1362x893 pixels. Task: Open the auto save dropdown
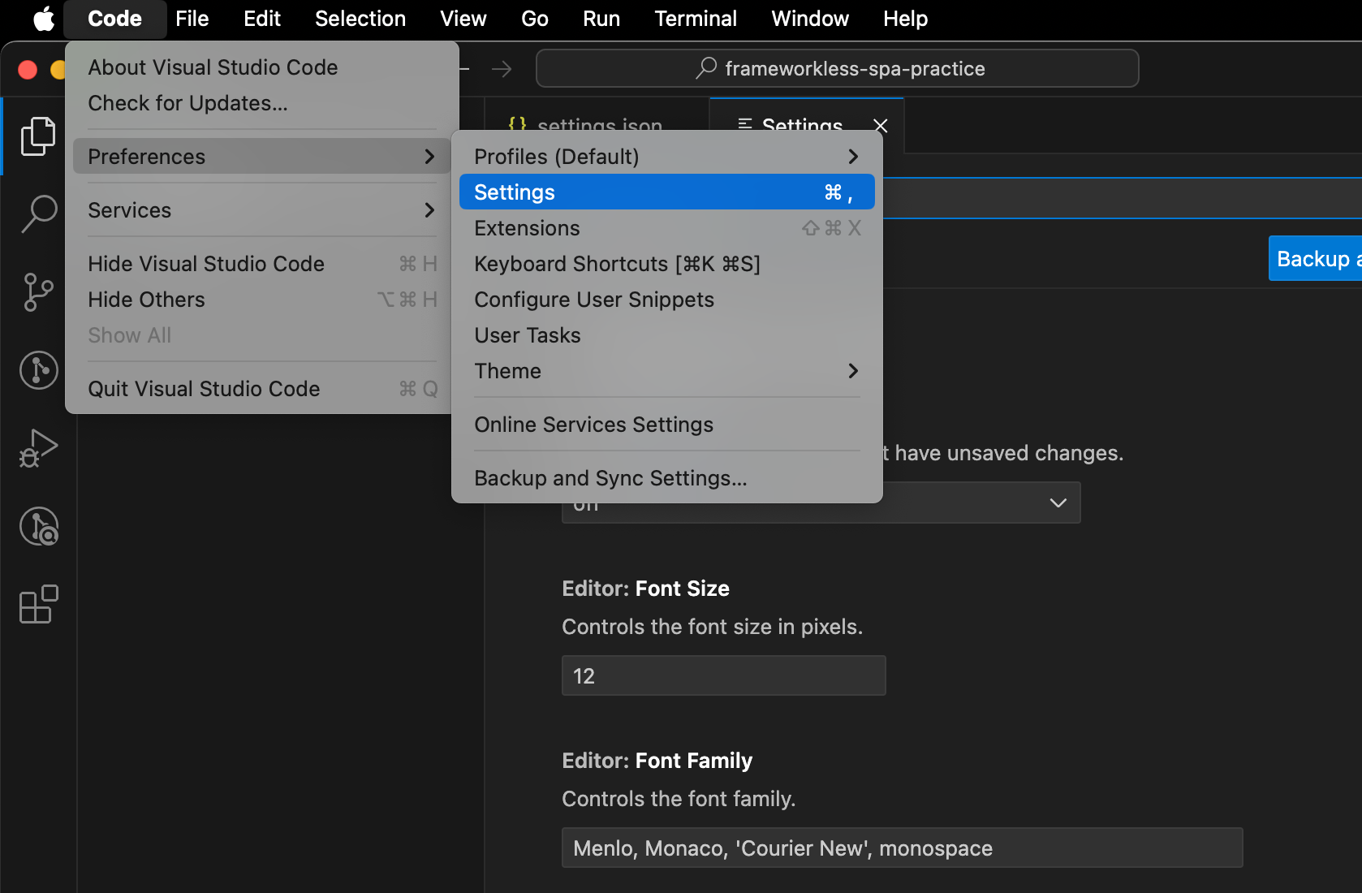point(821,503)
